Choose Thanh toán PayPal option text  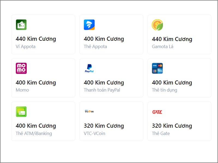102,90
